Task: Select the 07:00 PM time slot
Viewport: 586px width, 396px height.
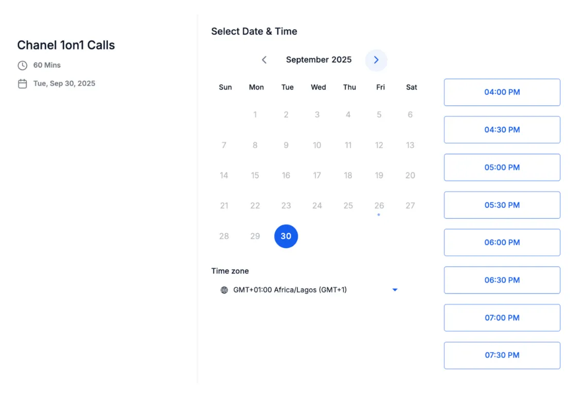Action: click(x=502, y=318)
